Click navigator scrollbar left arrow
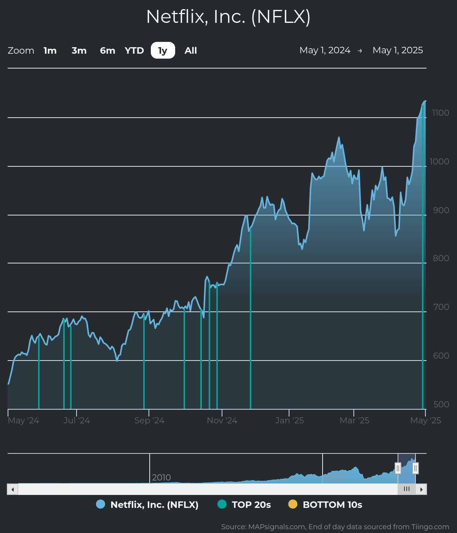This screenshot has height=533, width=457. pyautogui.click(x=13, y=489)
